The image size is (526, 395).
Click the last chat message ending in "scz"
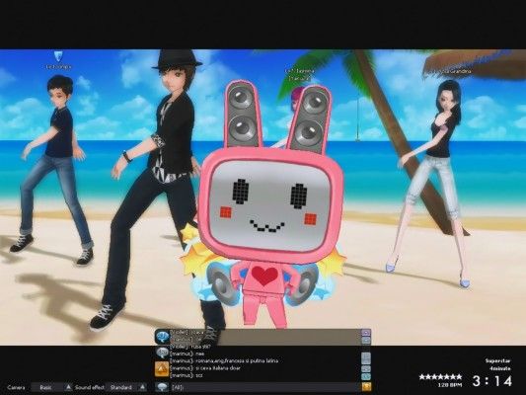coord(187,375)
